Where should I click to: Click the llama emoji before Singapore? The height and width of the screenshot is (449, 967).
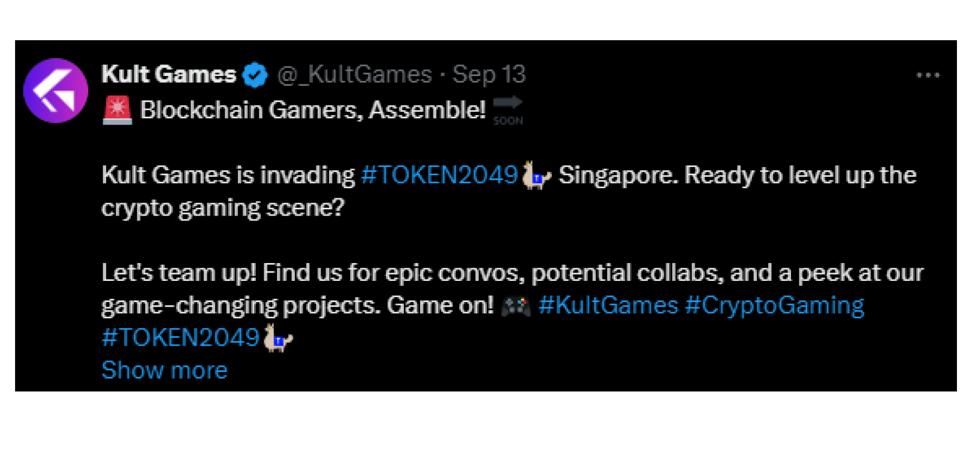pyautogui.click(x=536, y=175)
